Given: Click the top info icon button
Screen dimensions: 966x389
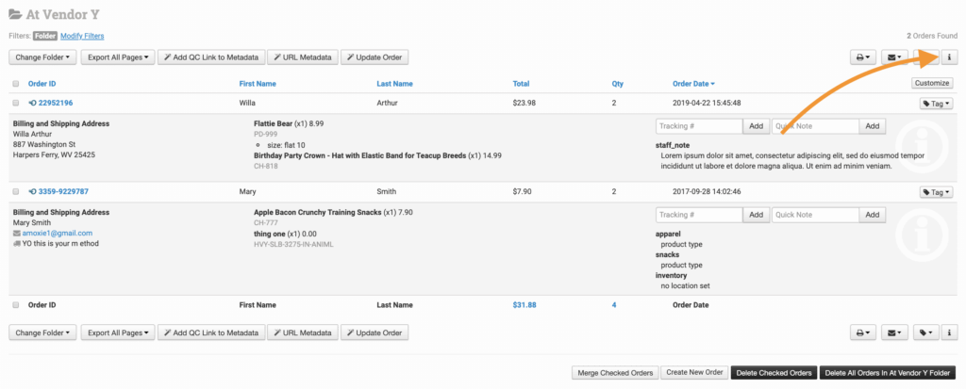Looking at the screenshot, I should coord(948,57).
